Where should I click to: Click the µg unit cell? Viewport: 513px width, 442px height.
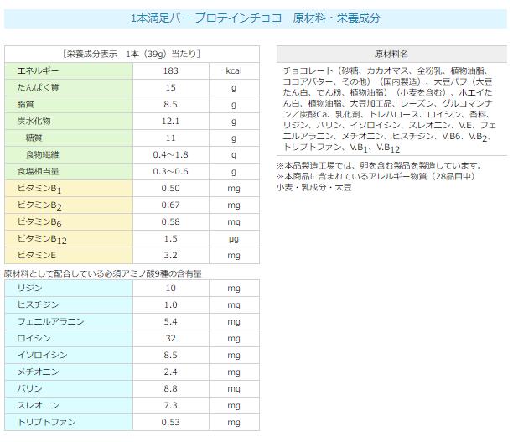pyautogui.click(x=233, y=239)
